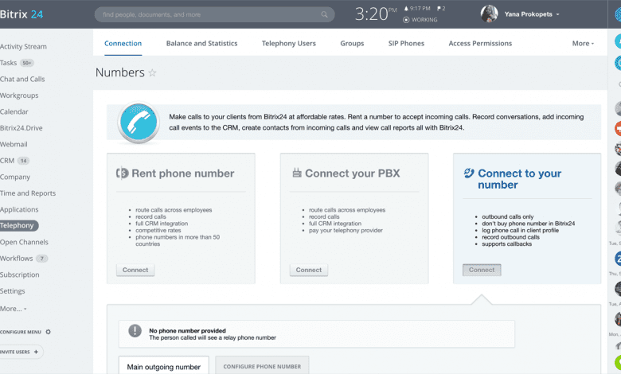This screenshot has width=621, height=374.
Task: Expand the sidebar More... menu
Action: tap(14, 309)
